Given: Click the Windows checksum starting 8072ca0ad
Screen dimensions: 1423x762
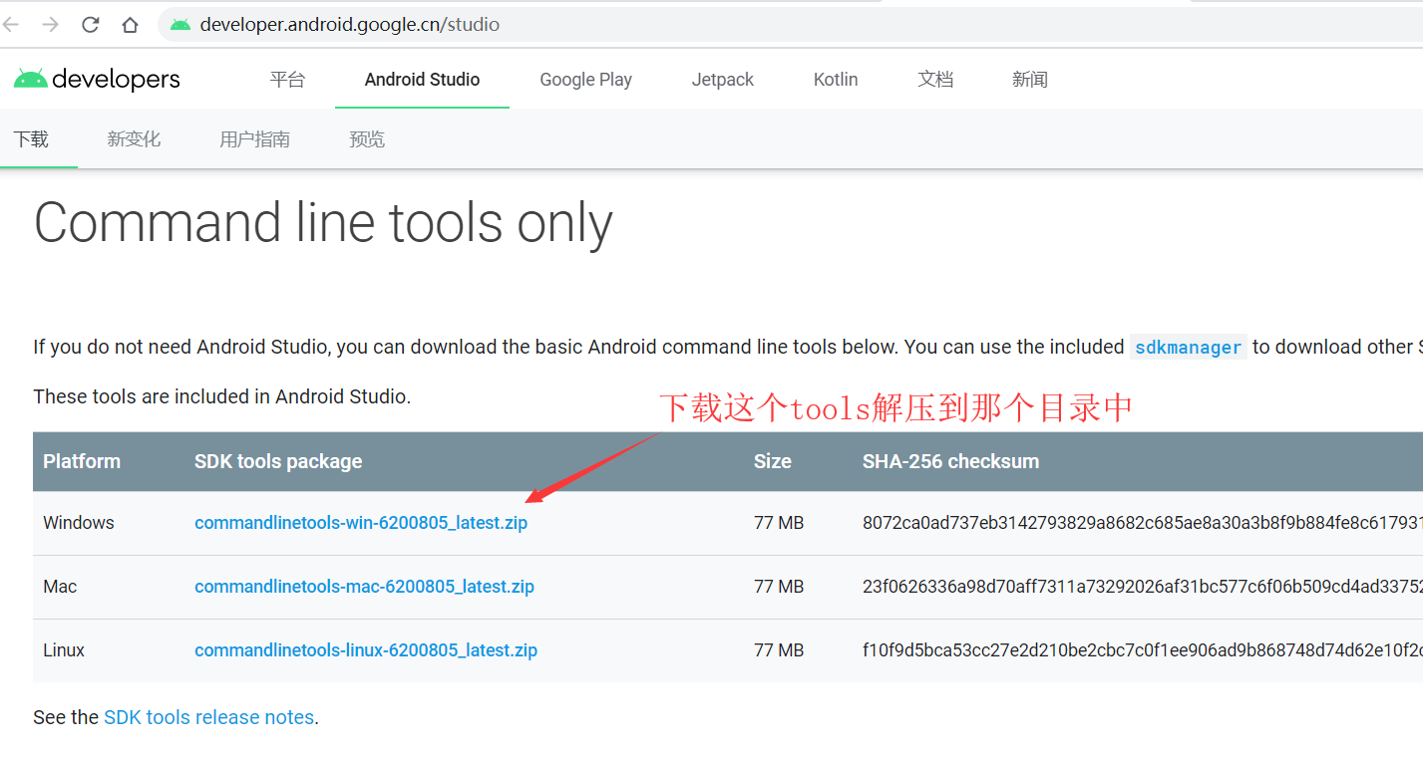Looking at the screenshot, I should pyautogui.click(x=1143, y=523).
